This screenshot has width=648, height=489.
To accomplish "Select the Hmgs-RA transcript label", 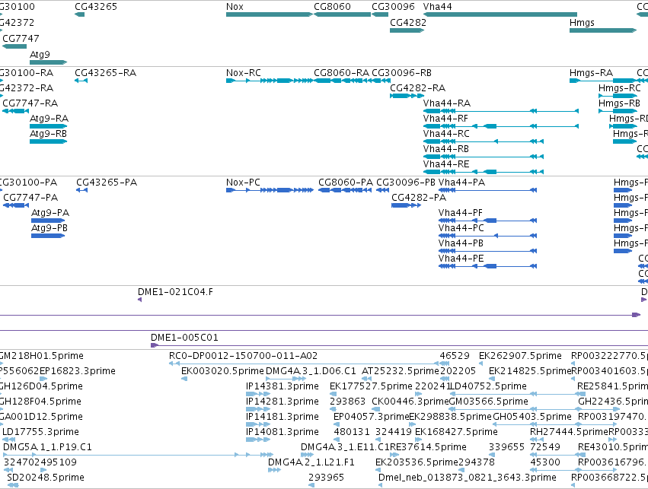I will (x=591, y=73).
